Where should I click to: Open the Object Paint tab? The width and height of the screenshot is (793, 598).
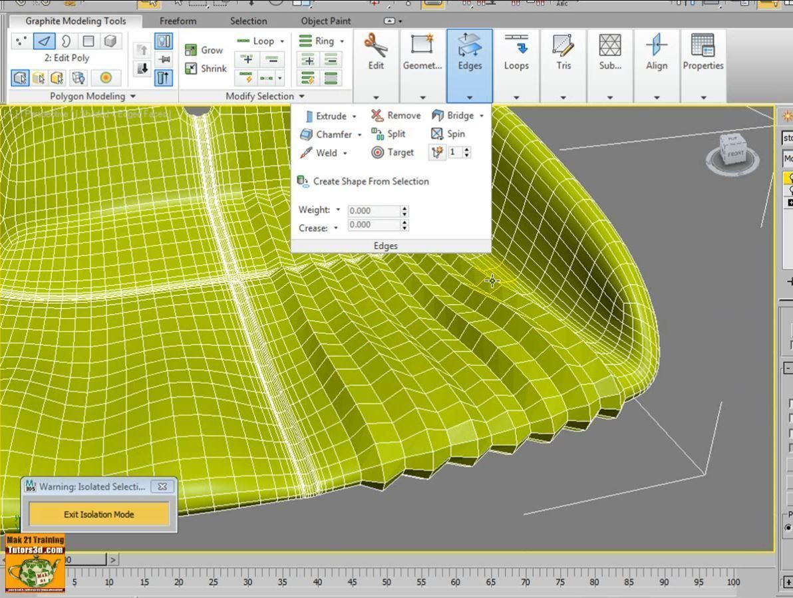[325, 21]
